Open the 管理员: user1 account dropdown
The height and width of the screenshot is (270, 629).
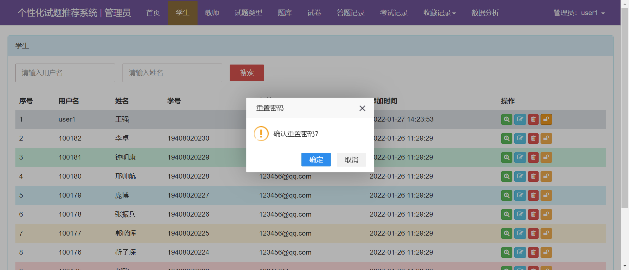click(579, 13)
